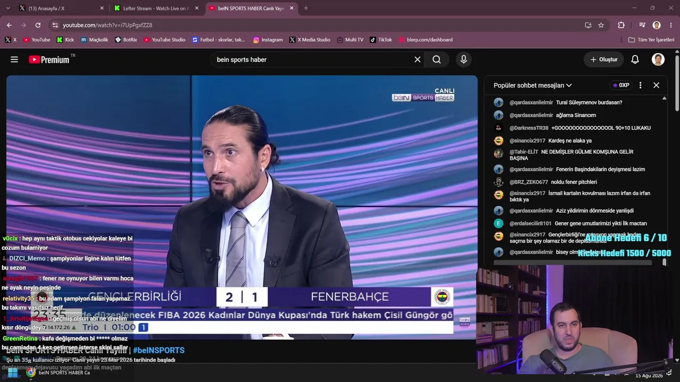The height and width of the screenshot is (382, 680).
Task: Start voice search with the microphone icon
Action: coord(464,59)
